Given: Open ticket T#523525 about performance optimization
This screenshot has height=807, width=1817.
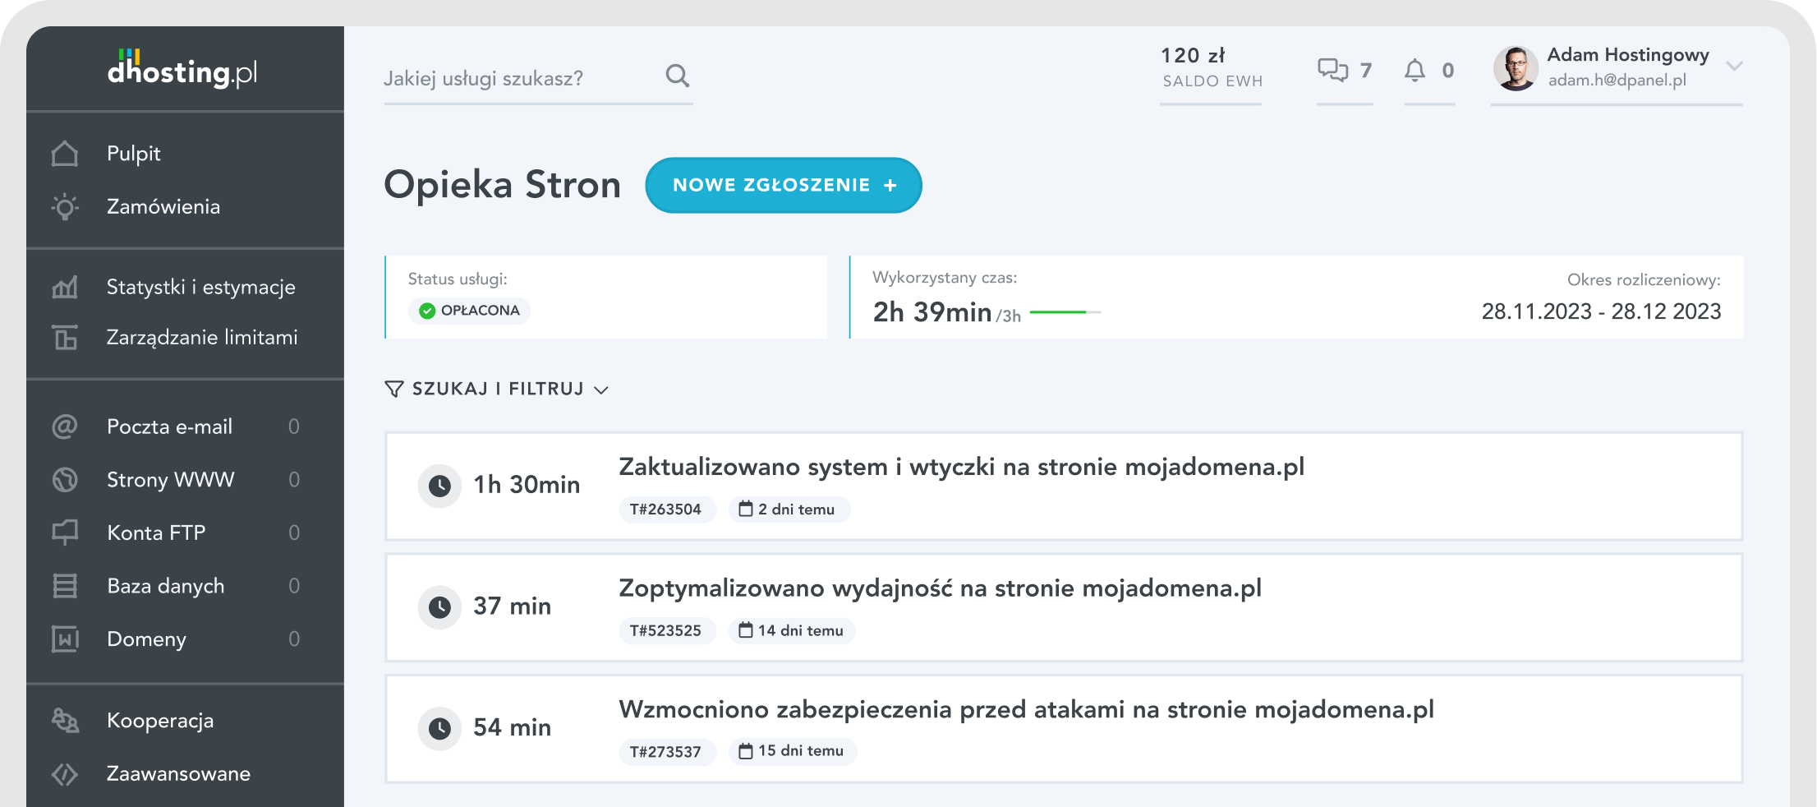Looking at the screenshot, I should 1064,607.
